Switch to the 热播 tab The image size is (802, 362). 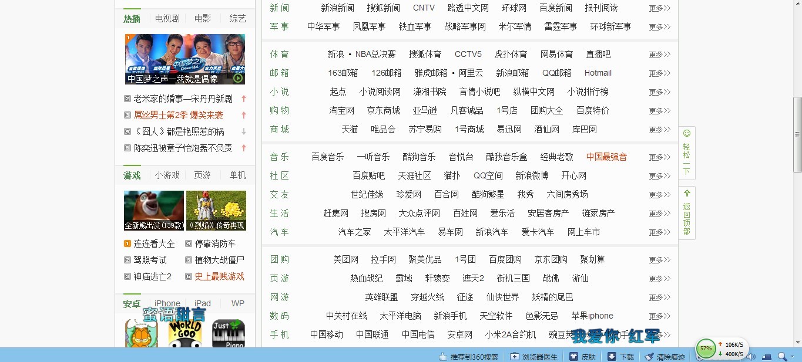click(132, 19)
